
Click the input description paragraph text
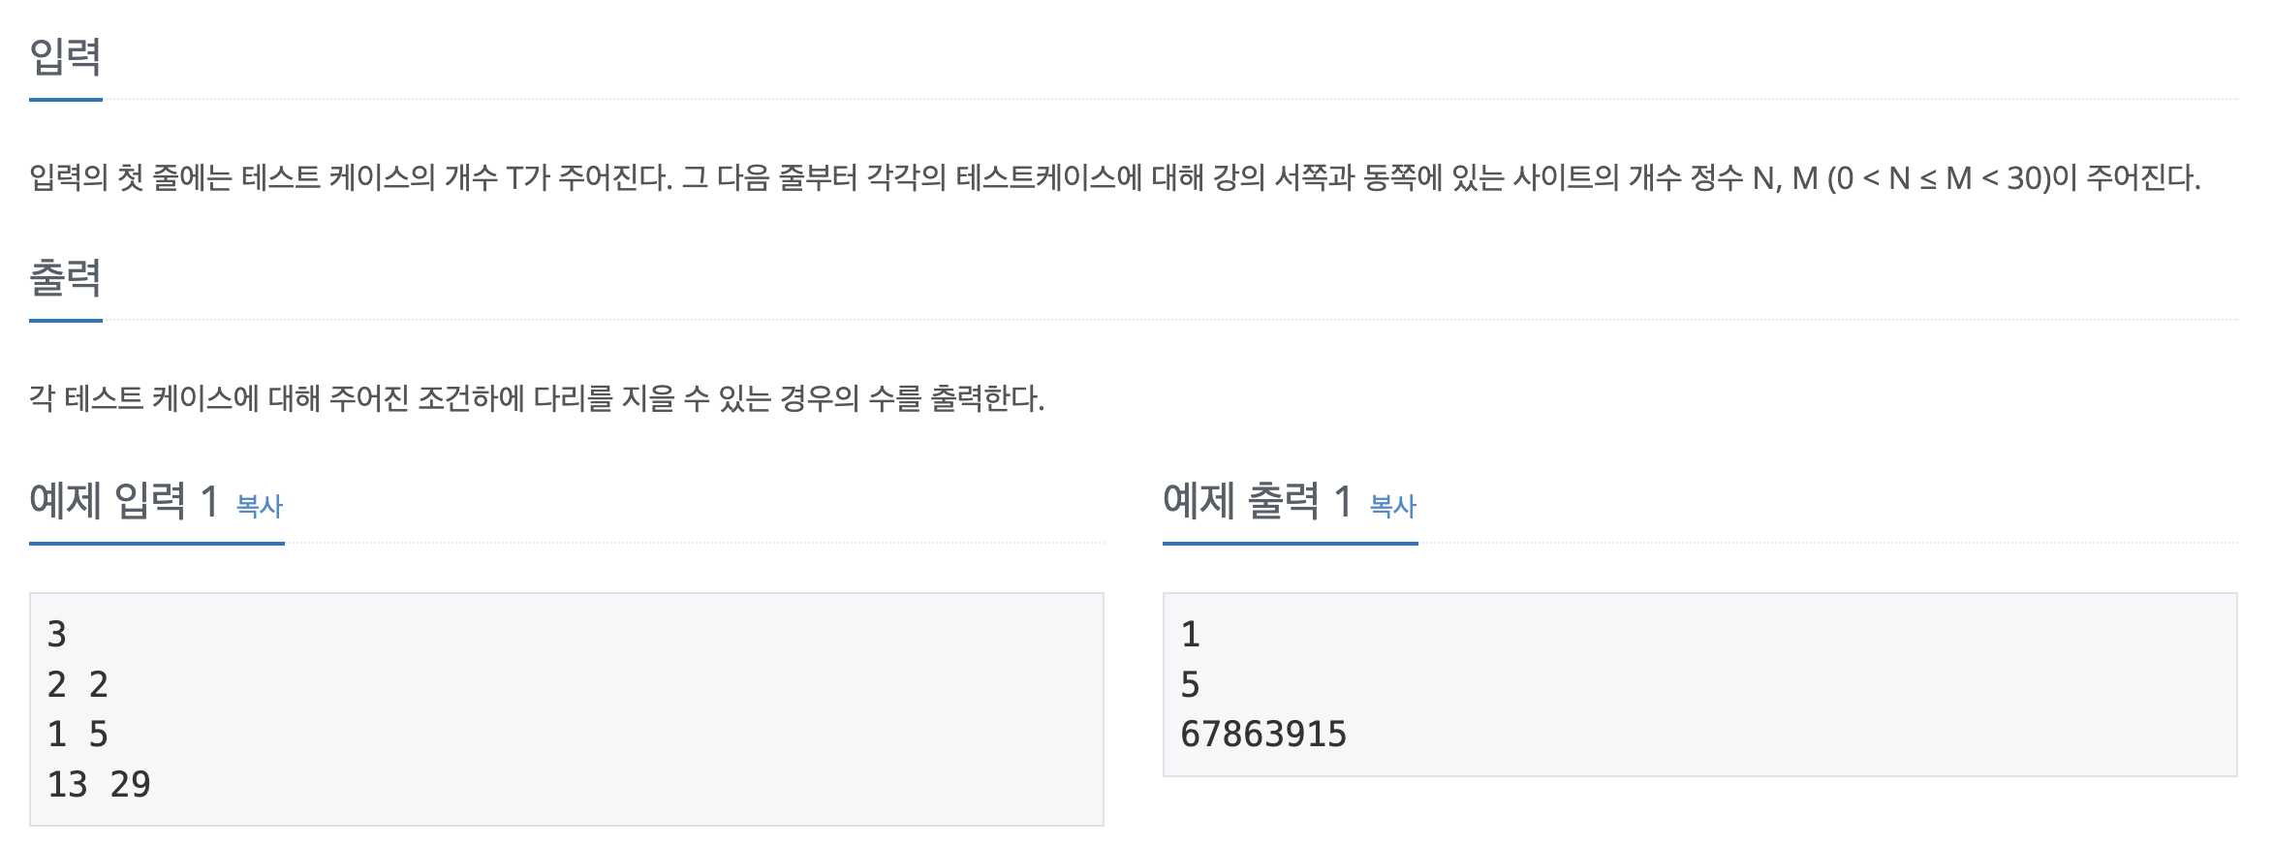pyautogui.click(x=1115, y=177)
